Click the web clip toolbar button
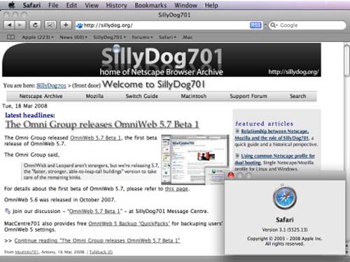This screenshot has height=262, width=350. click(x=50, y=25)
